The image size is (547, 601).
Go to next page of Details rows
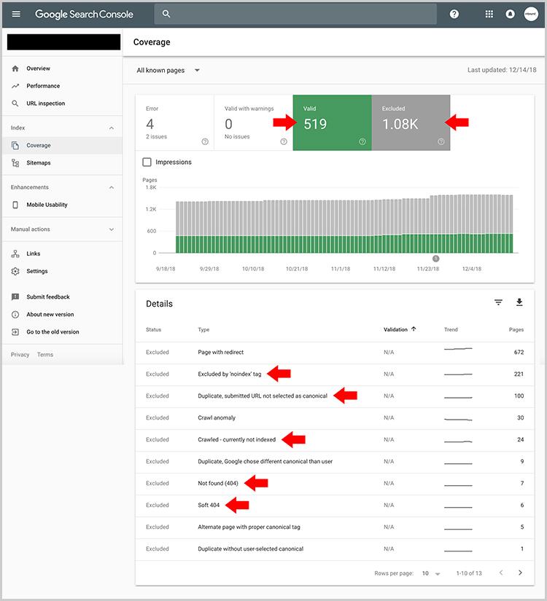click(520, 573)
